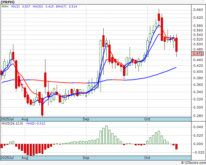Select the MA(50) legend label
Screen dimensions: 206x165
(38, 7)
